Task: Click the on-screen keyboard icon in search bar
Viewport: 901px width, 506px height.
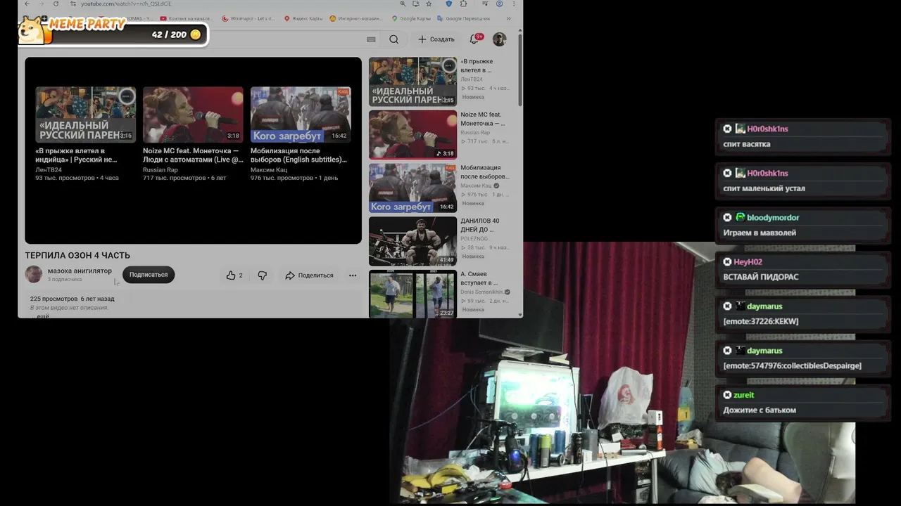Action: click(x=371, y=39)
